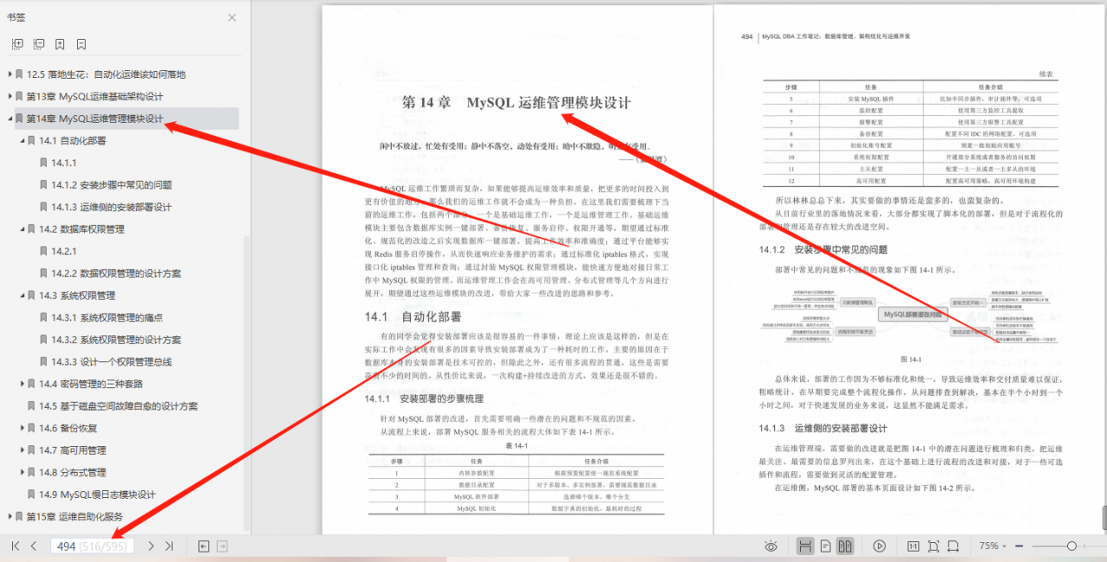Image resolution: width=1107 pixels, height=562 pixels.
Task: Jump to last page button
Action: click(170, 546)
